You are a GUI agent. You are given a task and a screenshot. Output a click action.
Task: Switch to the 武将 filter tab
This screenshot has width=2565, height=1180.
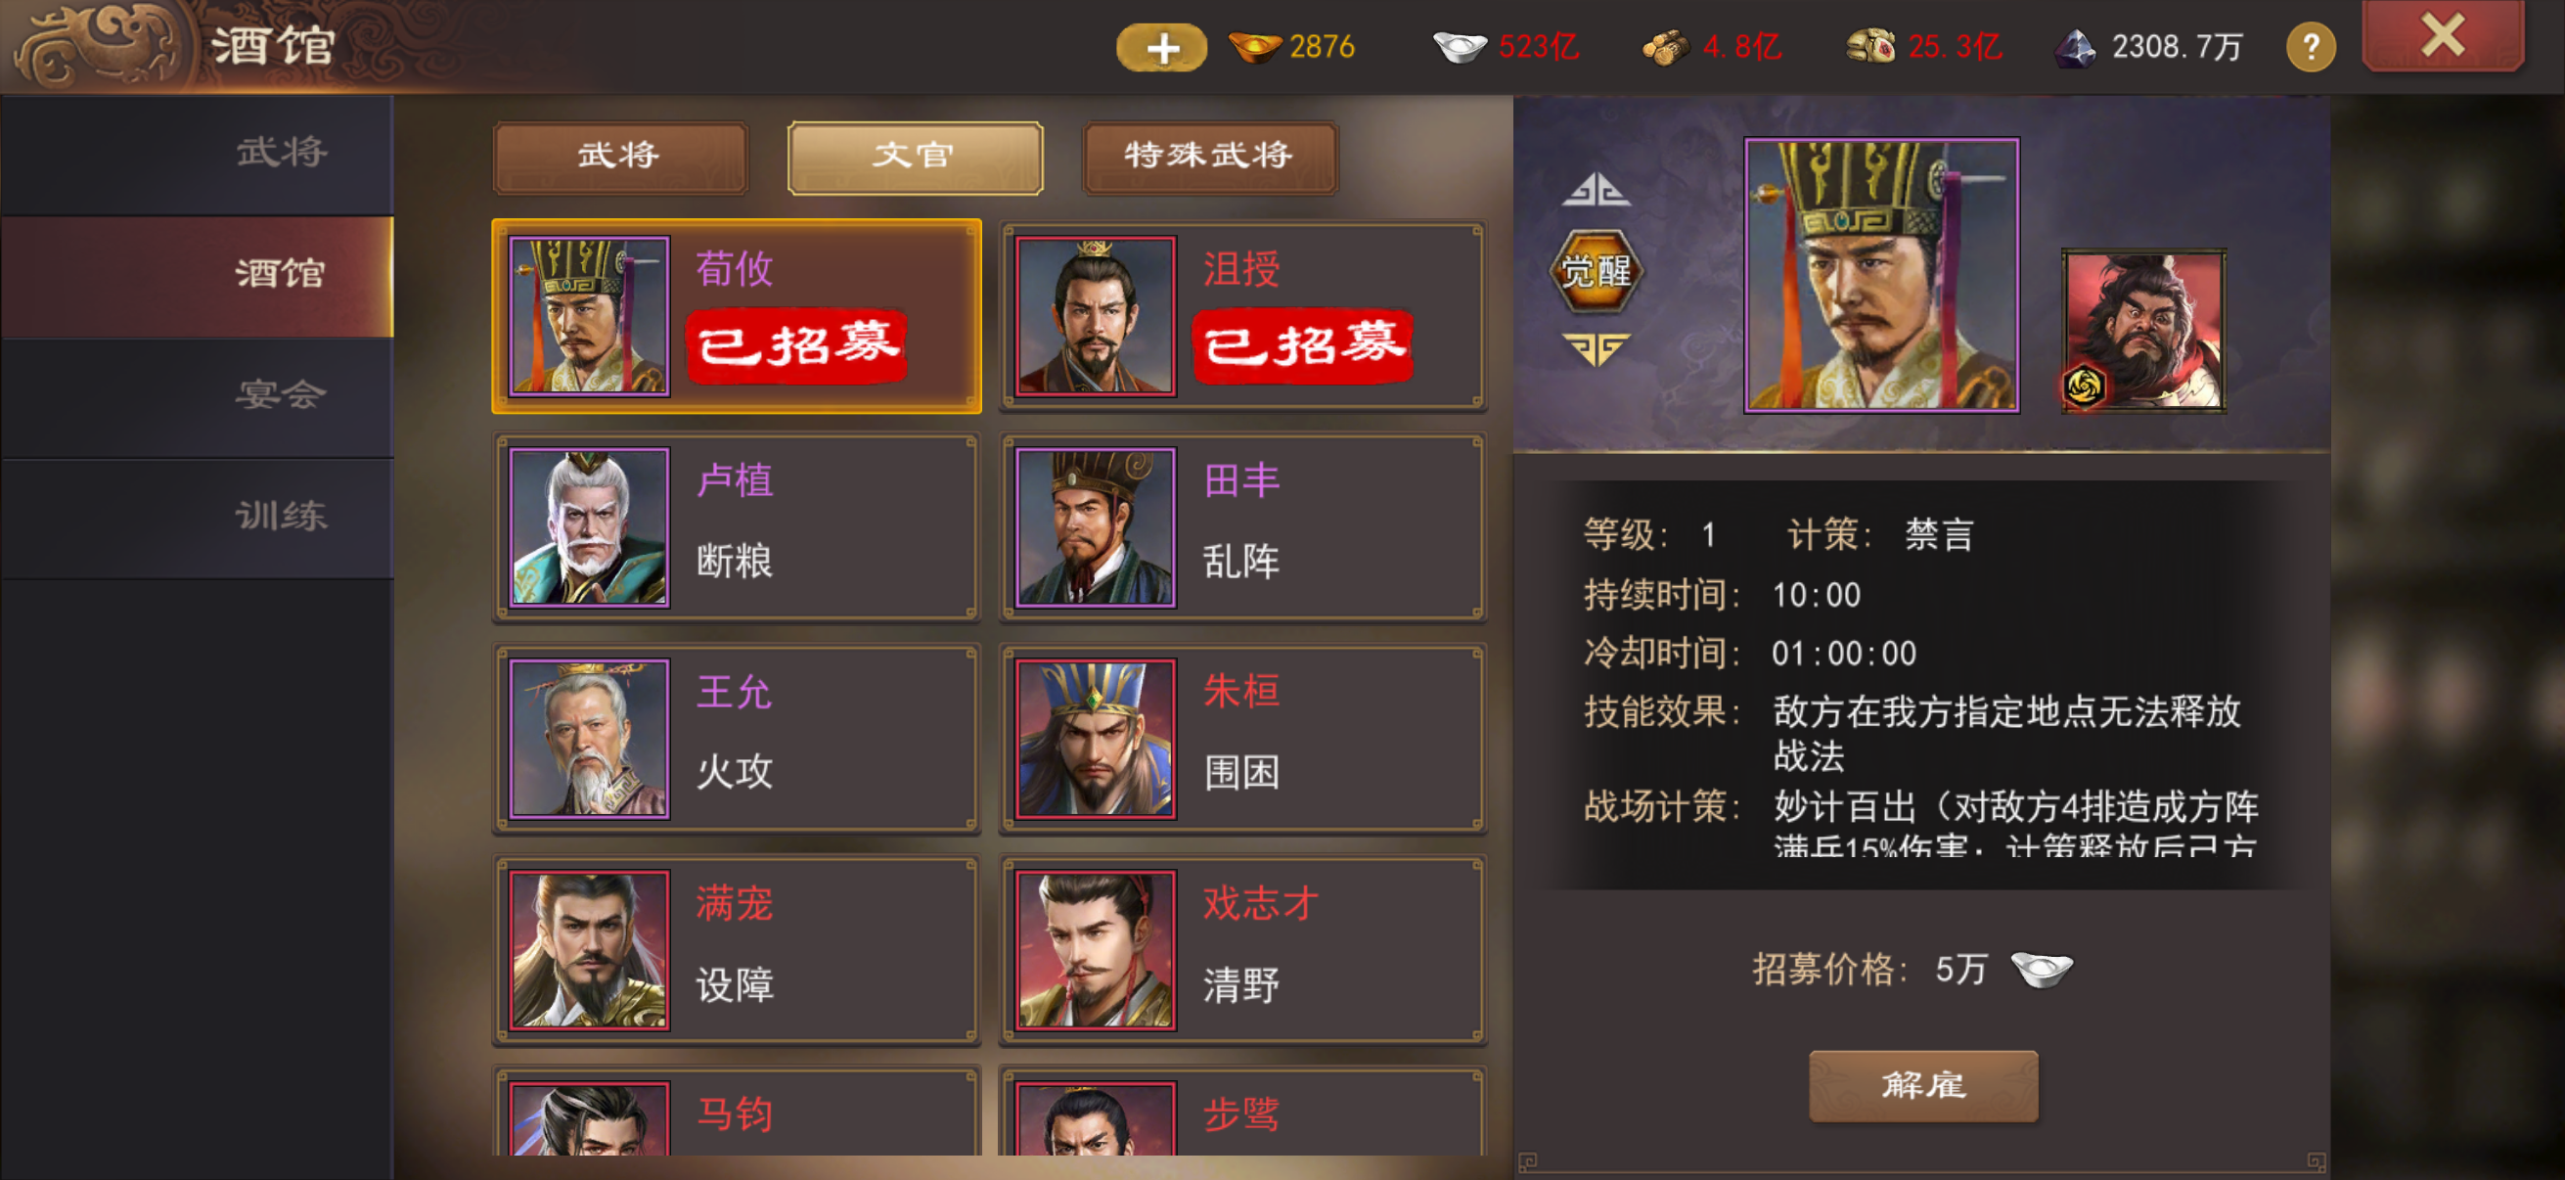619,157
